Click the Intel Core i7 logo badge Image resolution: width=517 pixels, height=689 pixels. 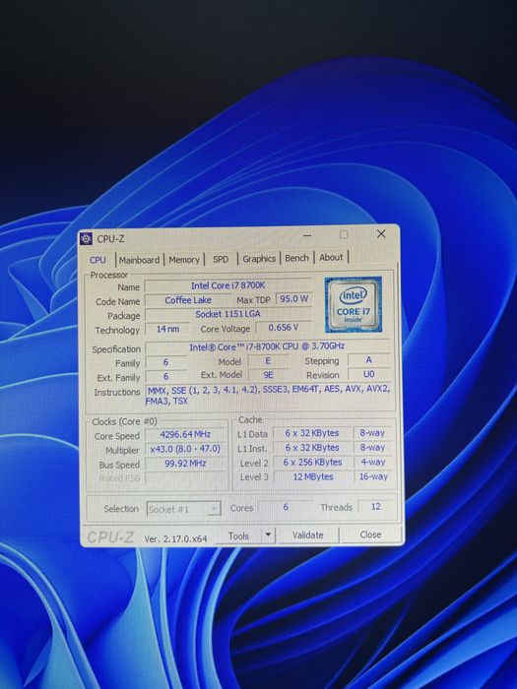click(353, 304)
